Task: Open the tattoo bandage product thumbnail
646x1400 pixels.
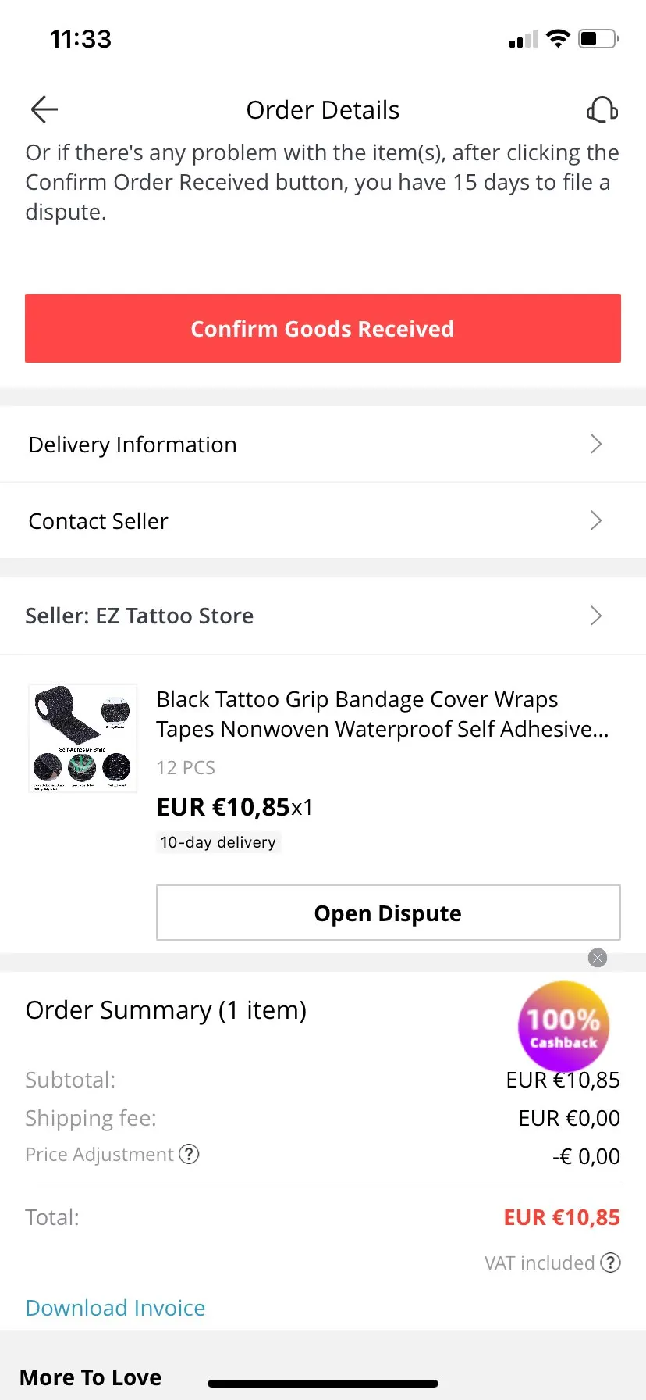Action: coord(83,738)
